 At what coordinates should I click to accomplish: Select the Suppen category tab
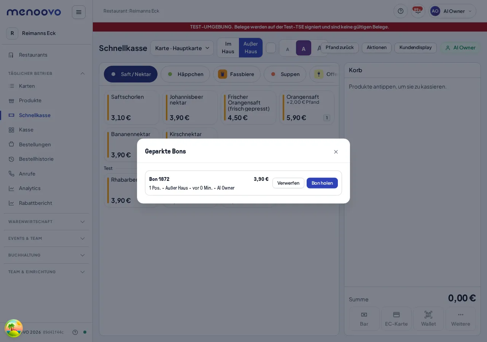click(285, 74)
